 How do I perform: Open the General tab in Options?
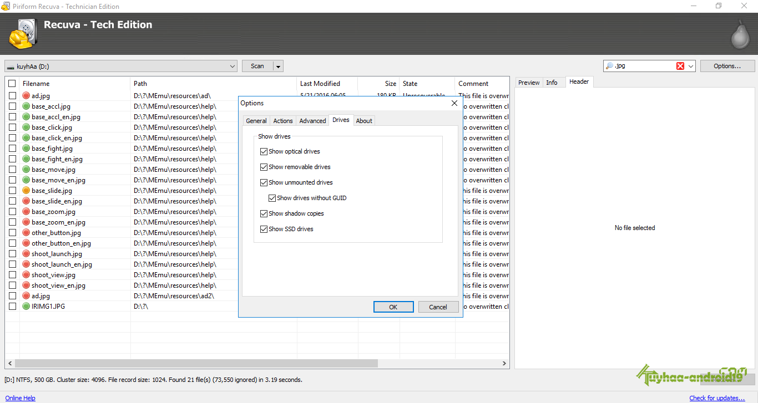256,121
